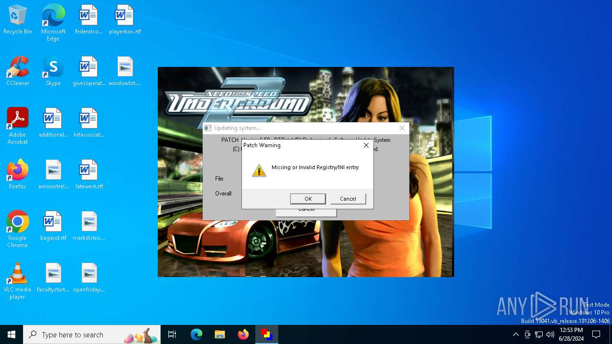Open Task View from taskbar

(x=172, y=334)
